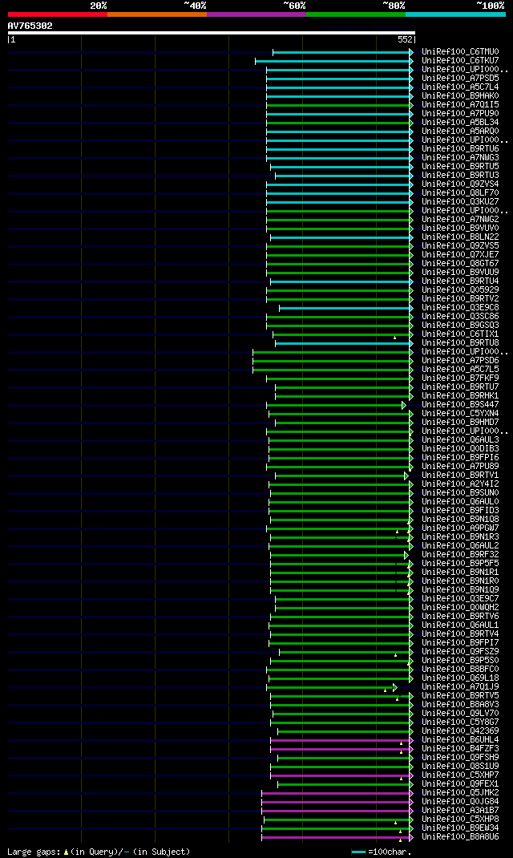This screenshot has height=858, width=513.
Task: Select the UniRef100_Q8LF70 label
Action: click(x=460, y=192)
